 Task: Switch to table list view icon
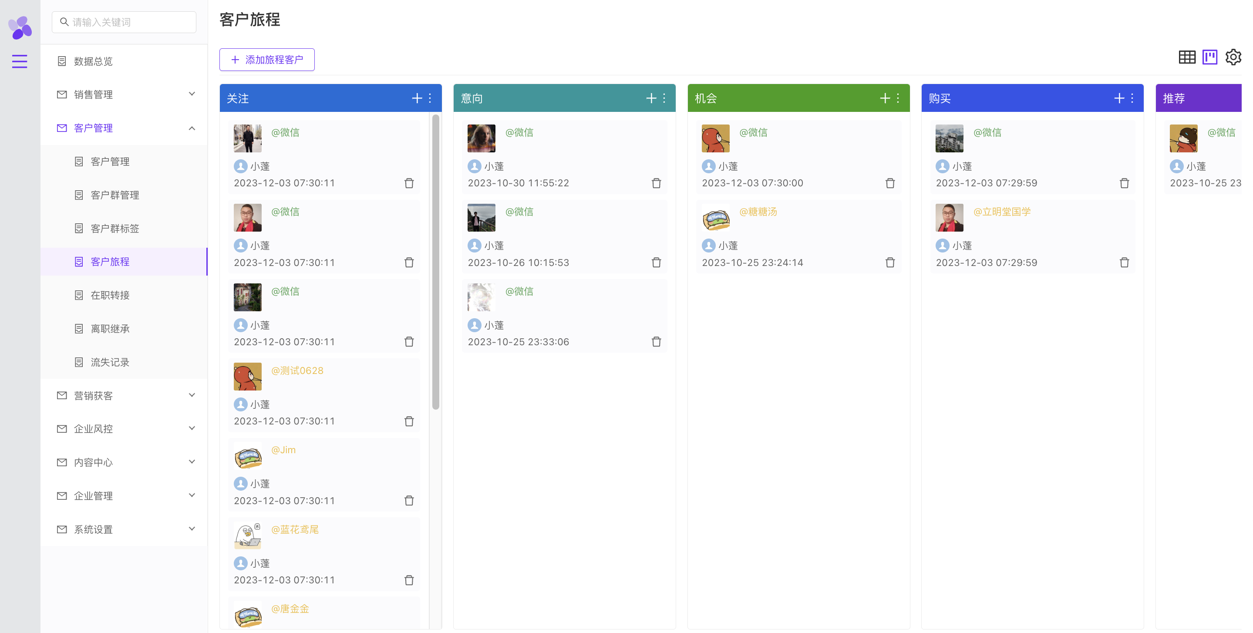[x=1187, y=57]
